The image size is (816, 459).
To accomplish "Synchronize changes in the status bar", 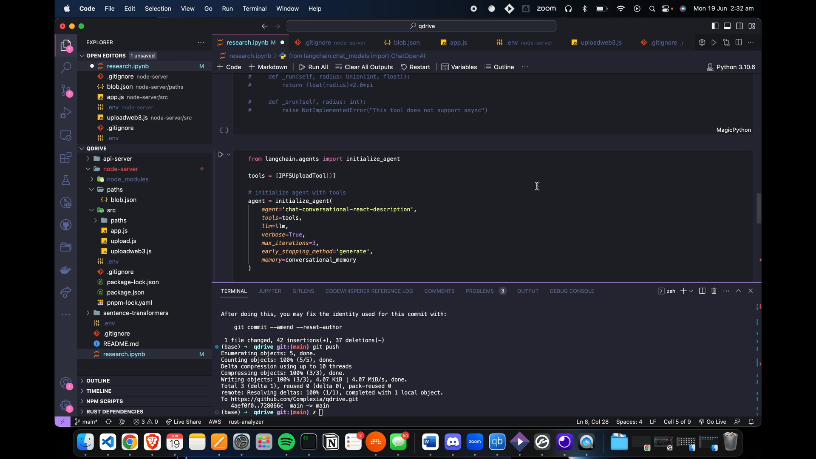I will pos(108,422).
